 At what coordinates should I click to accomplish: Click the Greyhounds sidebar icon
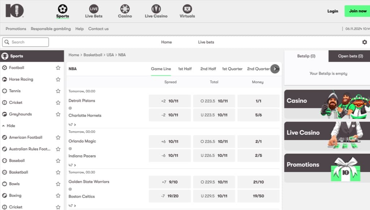4,114
